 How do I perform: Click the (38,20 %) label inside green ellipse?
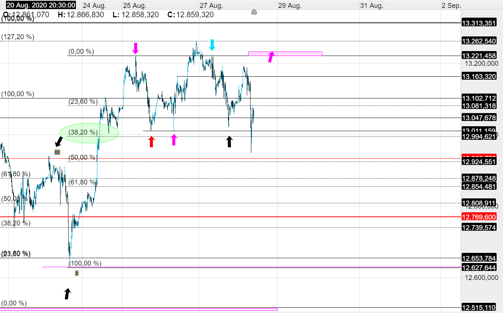click(x=83, y=132)
